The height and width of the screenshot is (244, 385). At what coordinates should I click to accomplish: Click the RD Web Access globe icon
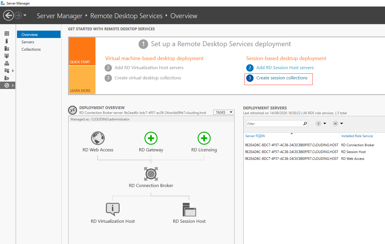(x=98, y=139)
